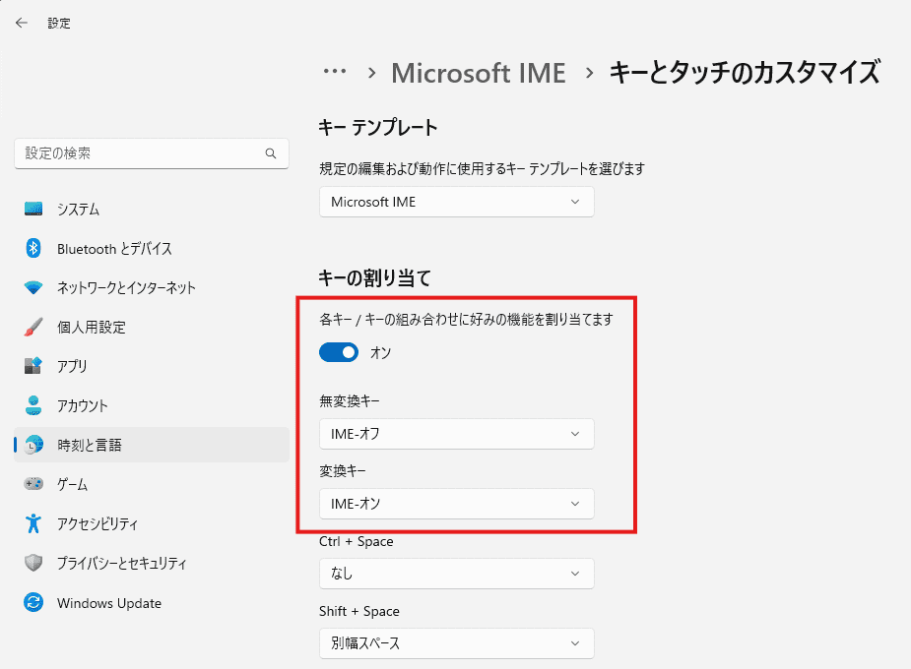Click the 設定 window title text
This screenshot has height=669, width=911.
59,24
